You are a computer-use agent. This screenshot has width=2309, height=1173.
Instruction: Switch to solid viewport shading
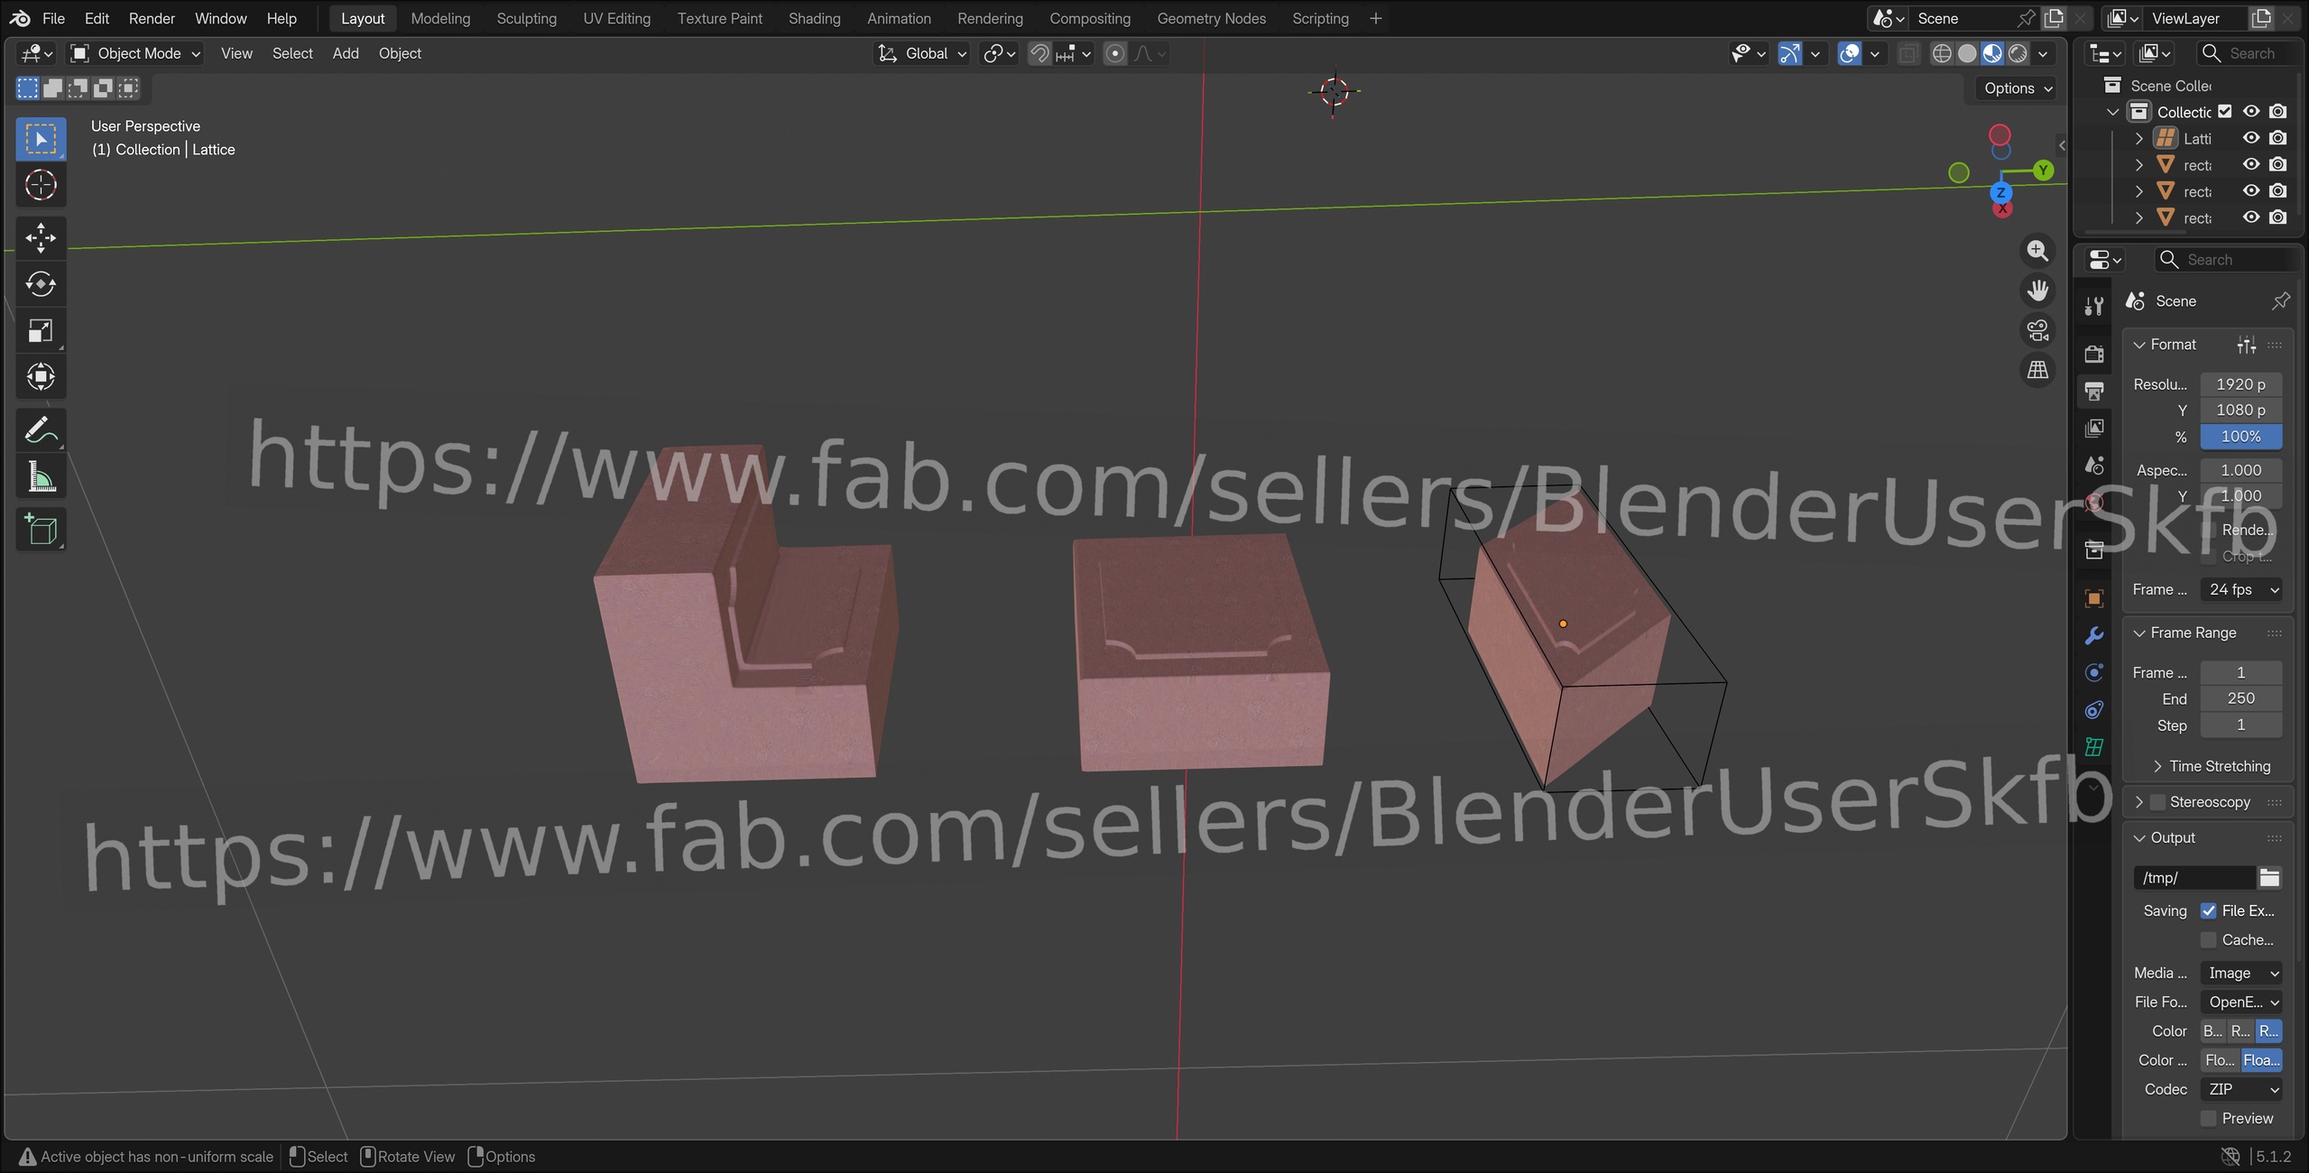[1967, 54]
